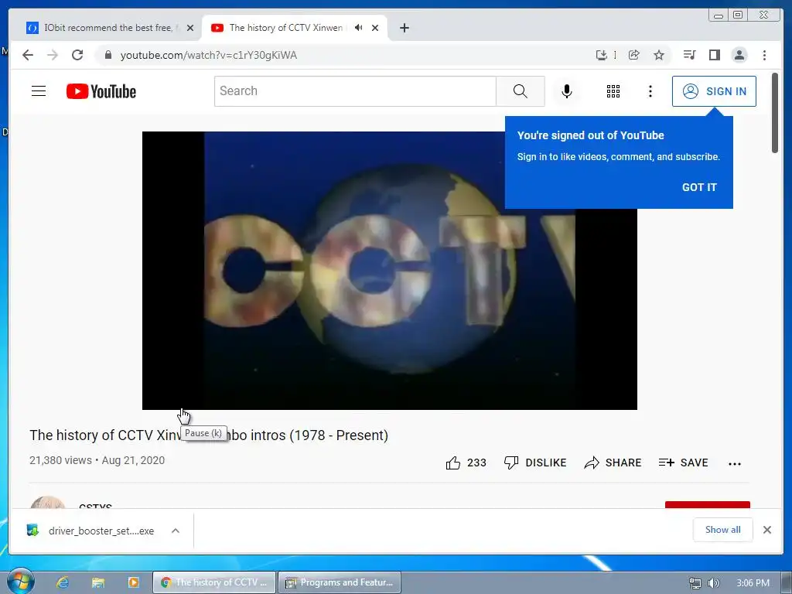The width and height of the screenshot is (792, 594).
Task: Close the CCTV YouTube tab
Action: 375,28
